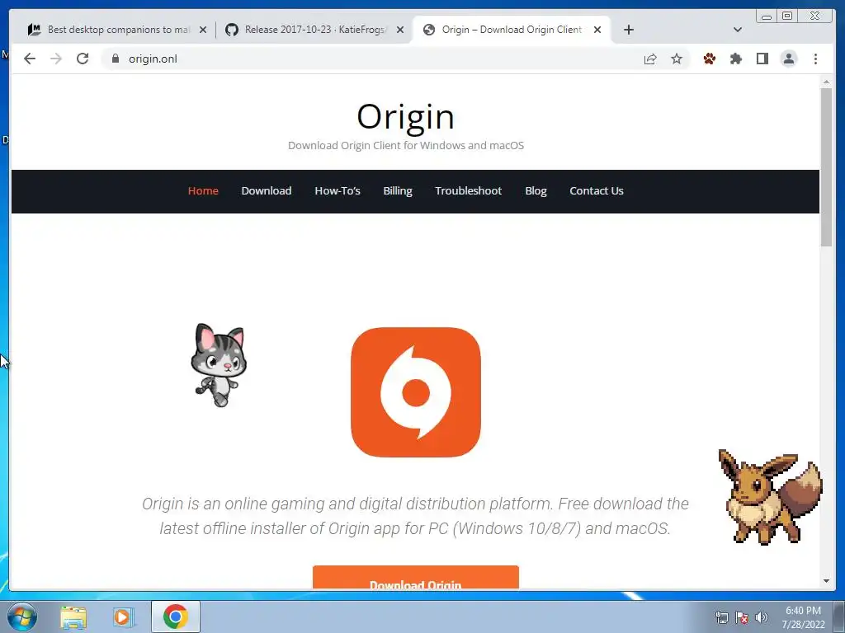This screenshot has height=633, width=845.
Task: Share this page using the share icon
Action: pyautogui.click(x=650, y=59)
